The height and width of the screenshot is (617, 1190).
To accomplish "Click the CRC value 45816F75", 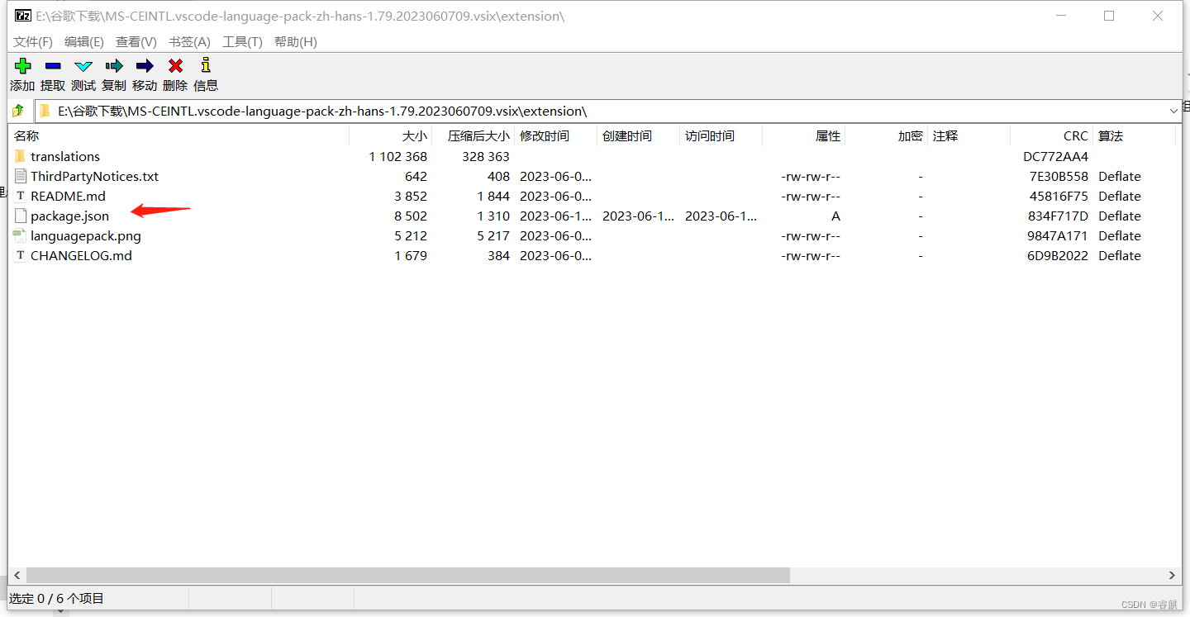I will 1059,196.
